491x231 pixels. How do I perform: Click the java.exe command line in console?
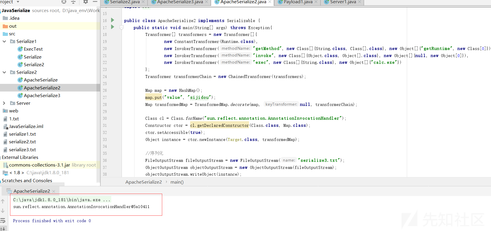click(62, 200)
